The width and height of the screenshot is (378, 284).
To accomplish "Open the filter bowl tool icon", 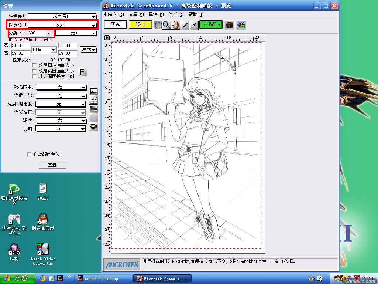I will point(93,126).
